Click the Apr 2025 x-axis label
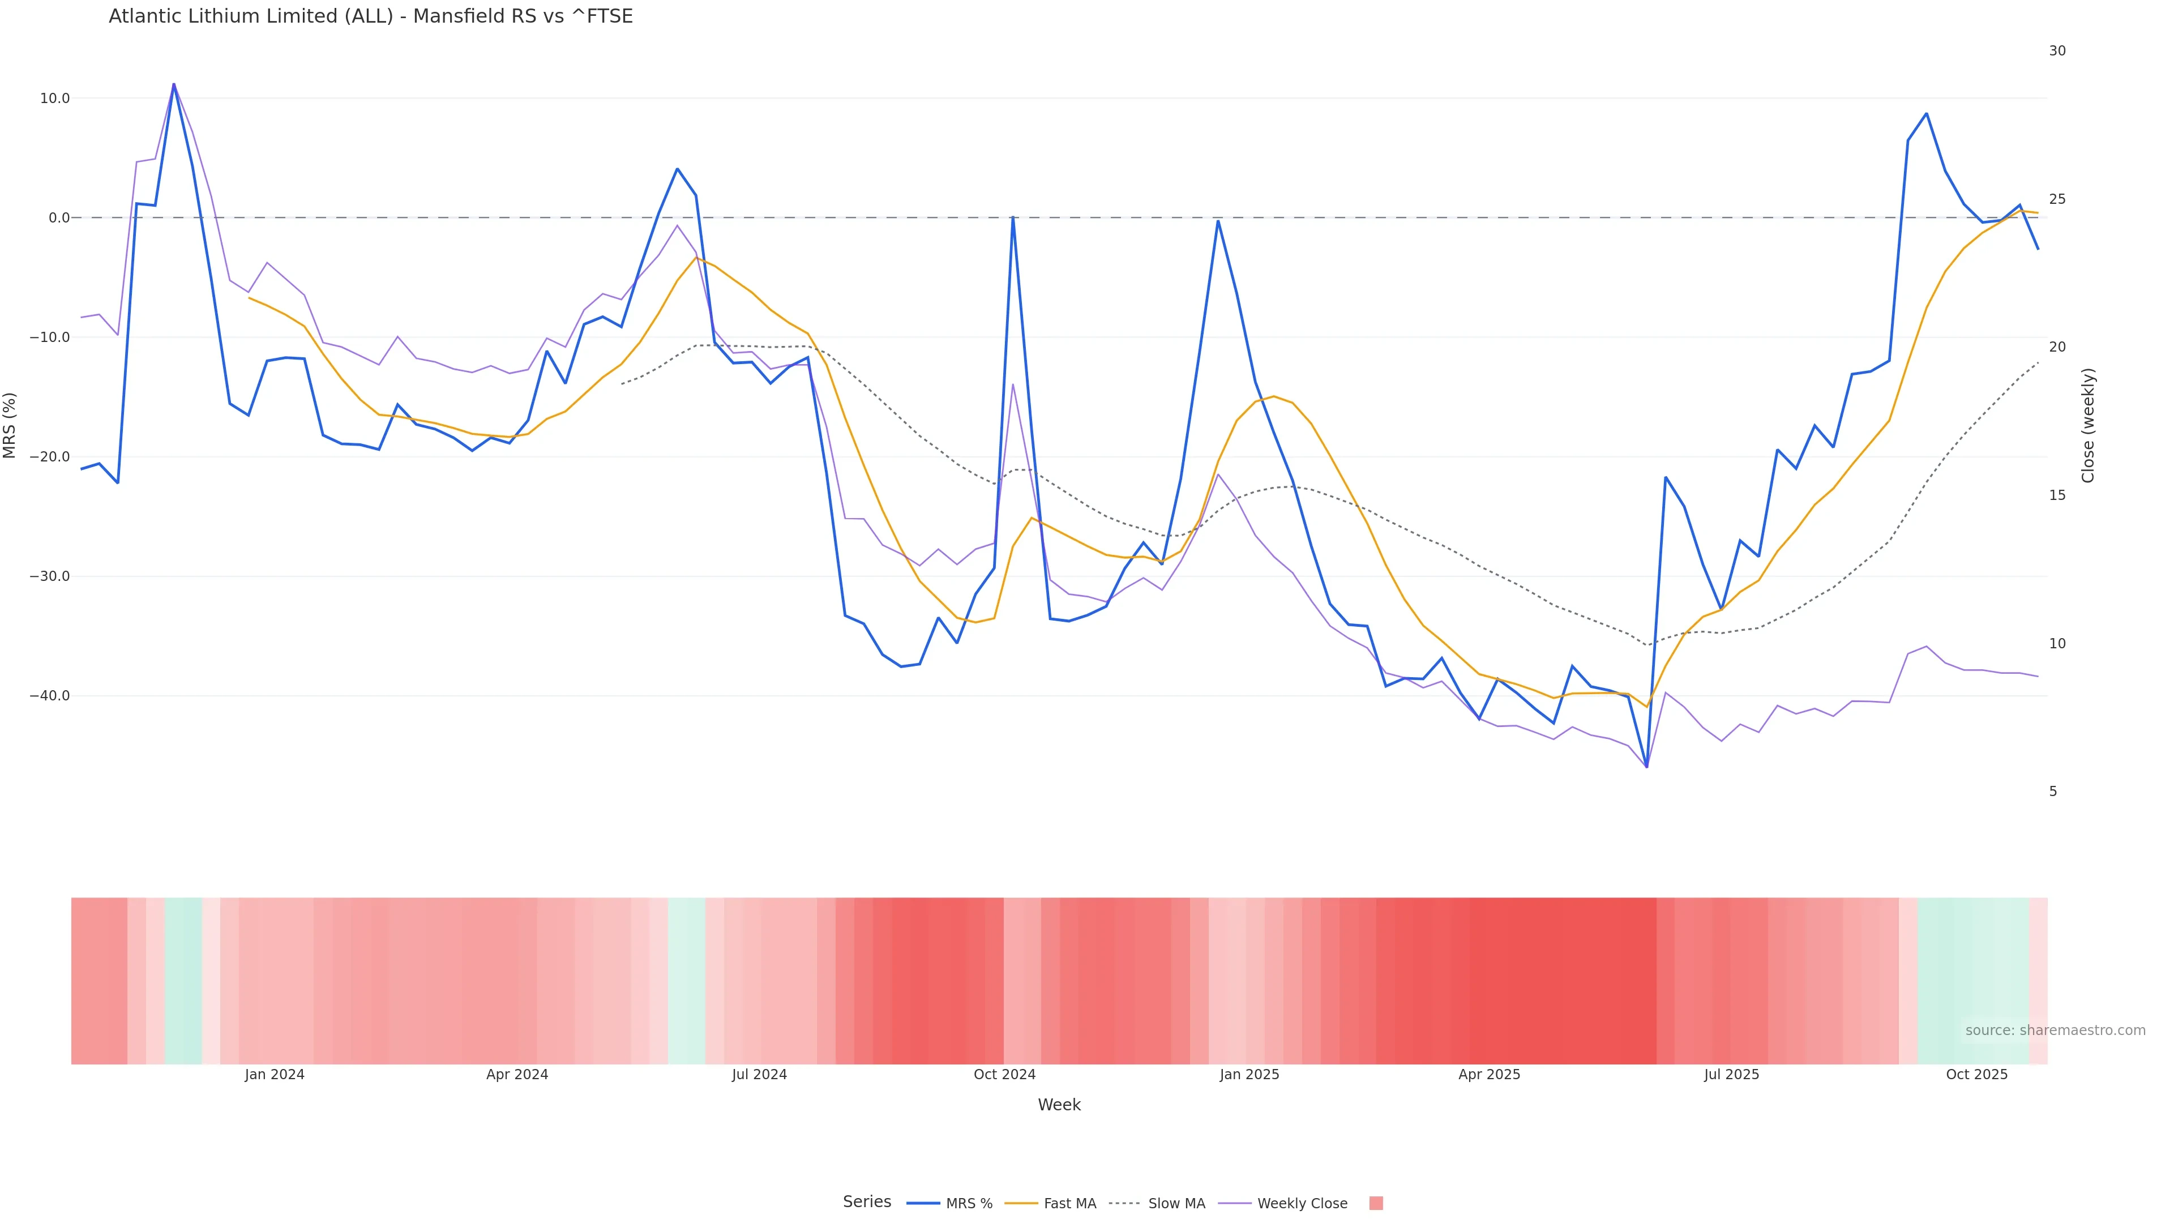The image size is (2174, 1223). (x=1489, y=1075)
